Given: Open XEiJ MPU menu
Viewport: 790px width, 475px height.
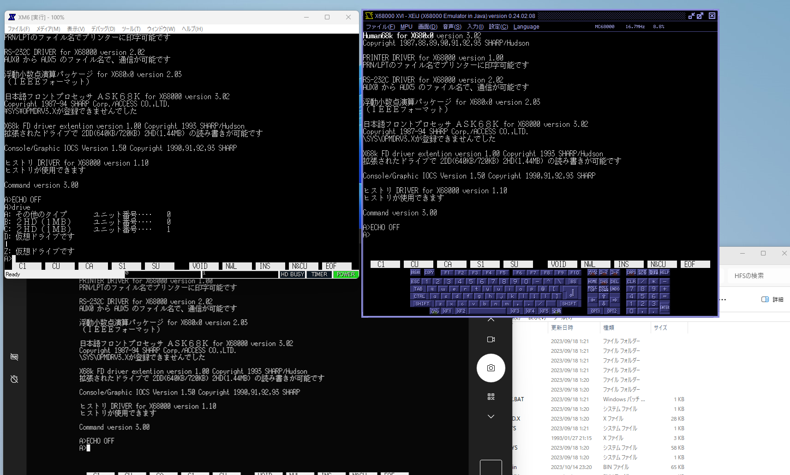Looking at the screenshot, I should click(x=407, y=27).
